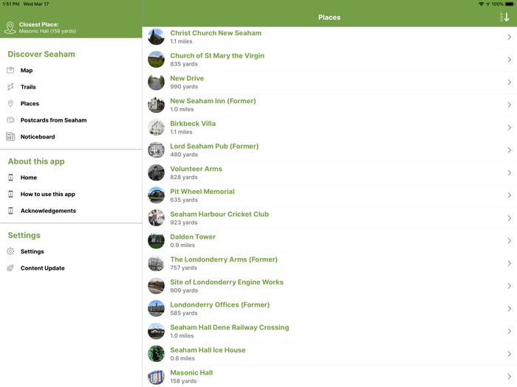The image size is (517, 387).
Task: Expand chevron for Lord Seaham Pub (Former)
Action: tap(510, 150)
